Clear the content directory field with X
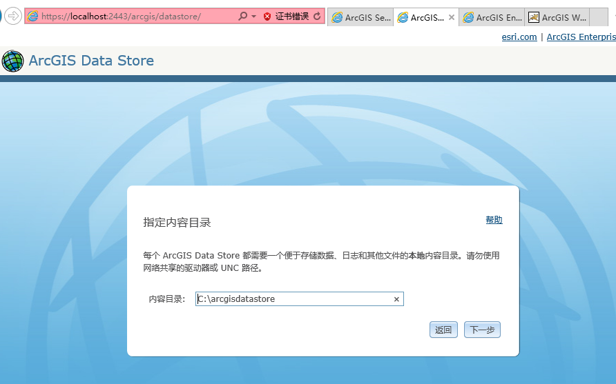The image size is (616, 384). point(396,299)
